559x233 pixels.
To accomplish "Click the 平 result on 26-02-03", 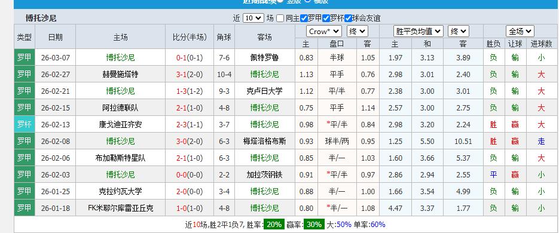I will coord(493,175).
